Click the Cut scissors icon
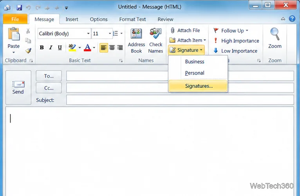Viewport: 300px width, 196px height. (28, 31)
